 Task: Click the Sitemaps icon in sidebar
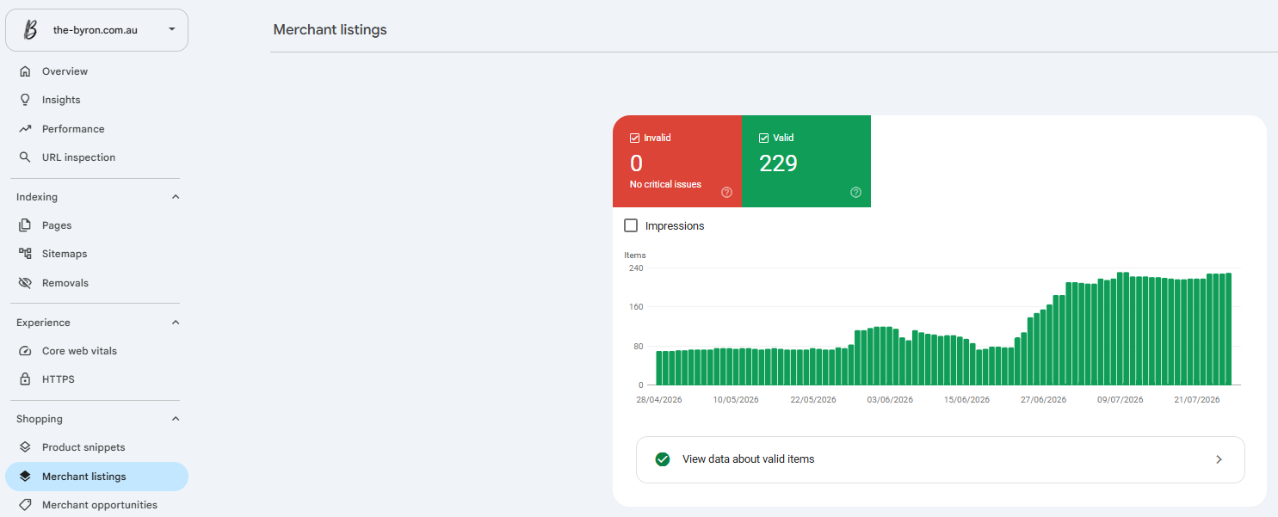click(25, 254)
